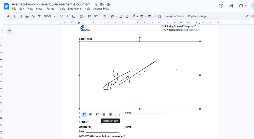Screen dimensions: 254x139
Task: Redo the last action
Action: pos(21,16)
